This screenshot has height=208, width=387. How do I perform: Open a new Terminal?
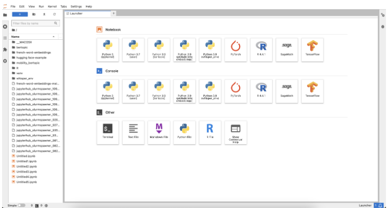(108, 133)
